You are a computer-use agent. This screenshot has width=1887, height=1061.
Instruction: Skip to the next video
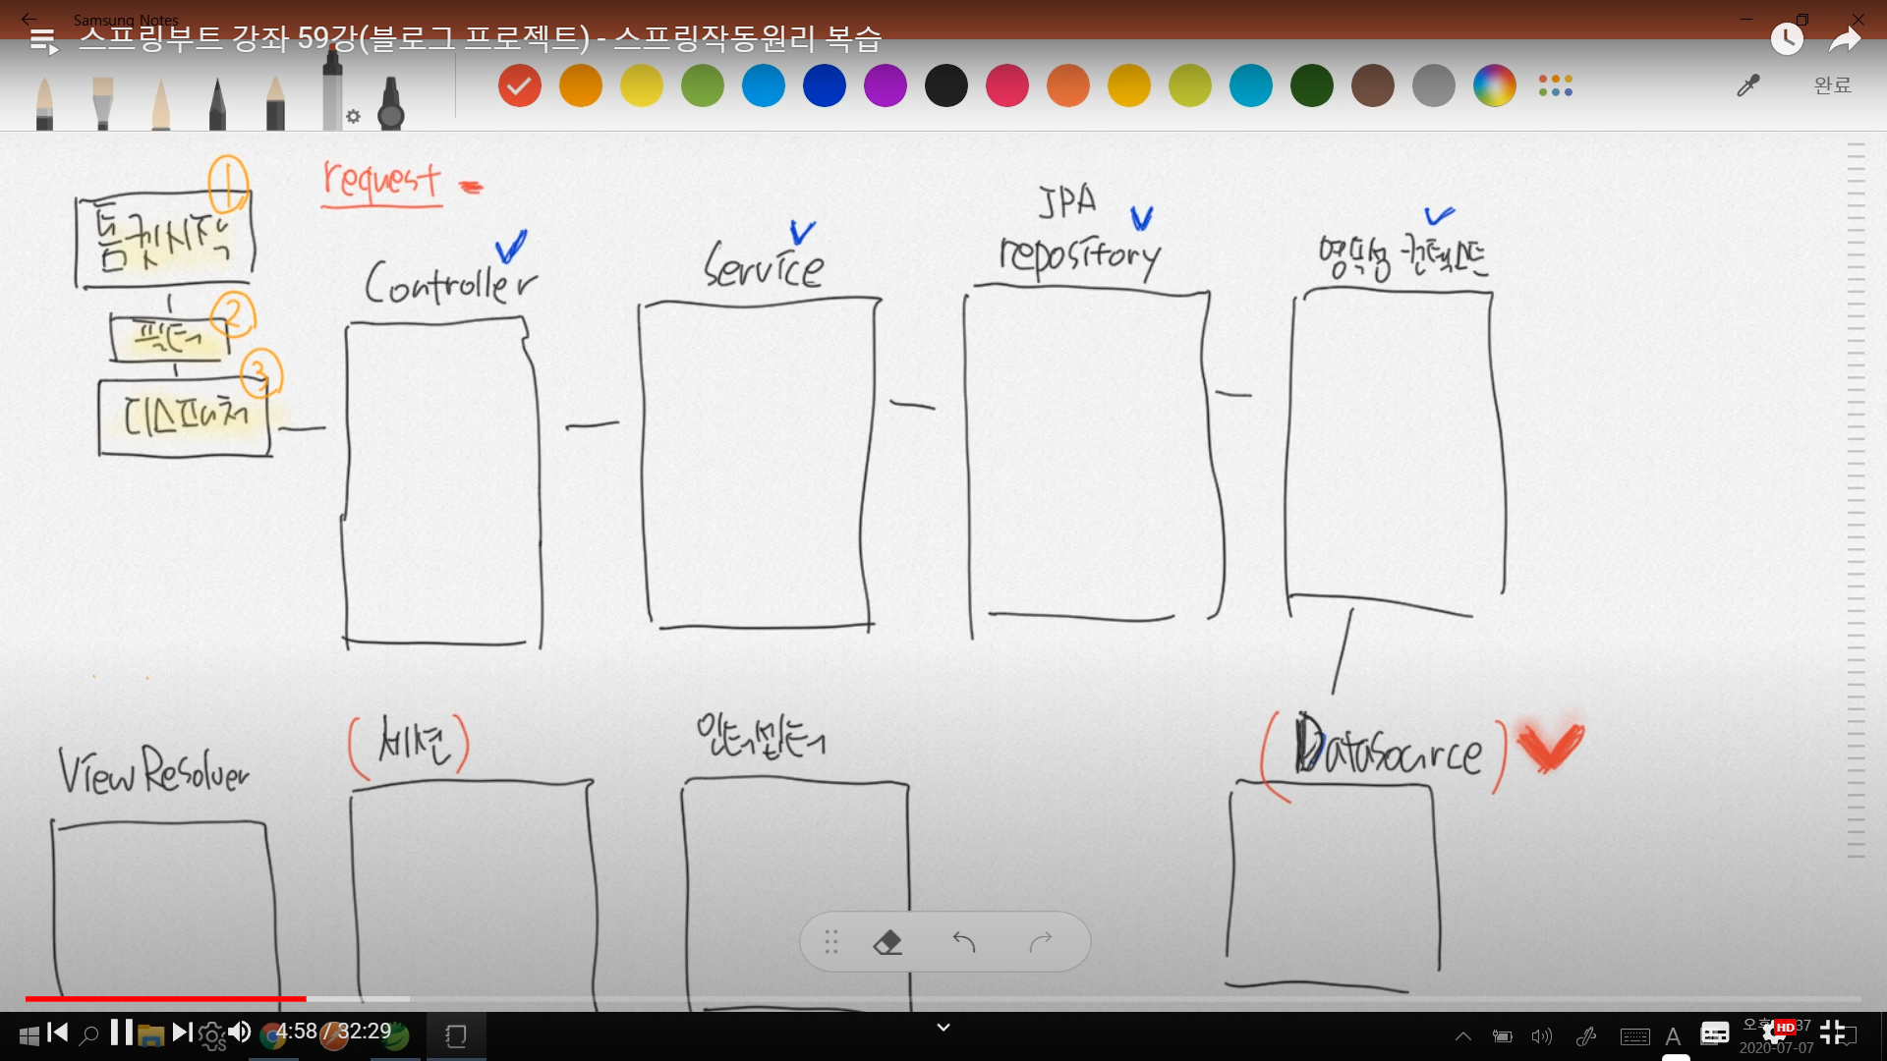[182, 1032]
